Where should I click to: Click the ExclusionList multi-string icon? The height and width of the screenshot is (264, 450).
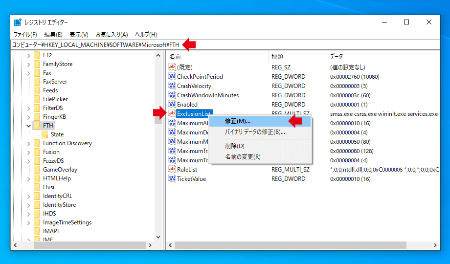pos(172,113)
